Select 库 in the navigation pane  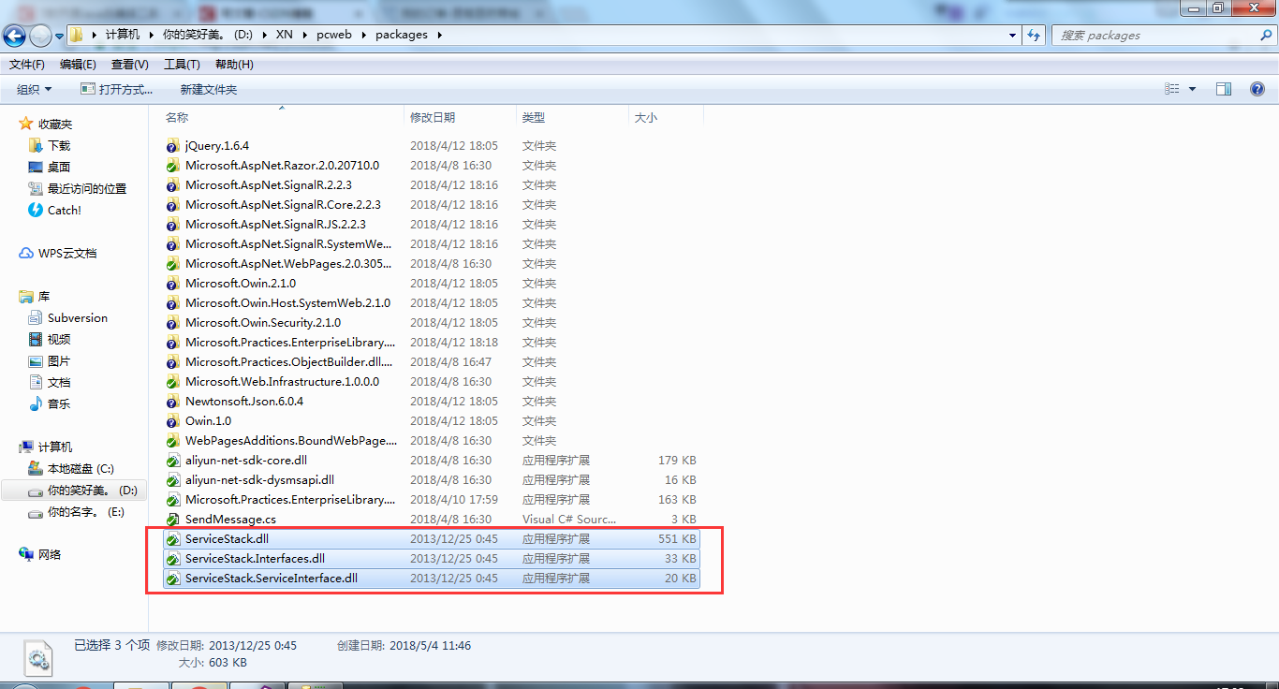[x=44, y=296]
